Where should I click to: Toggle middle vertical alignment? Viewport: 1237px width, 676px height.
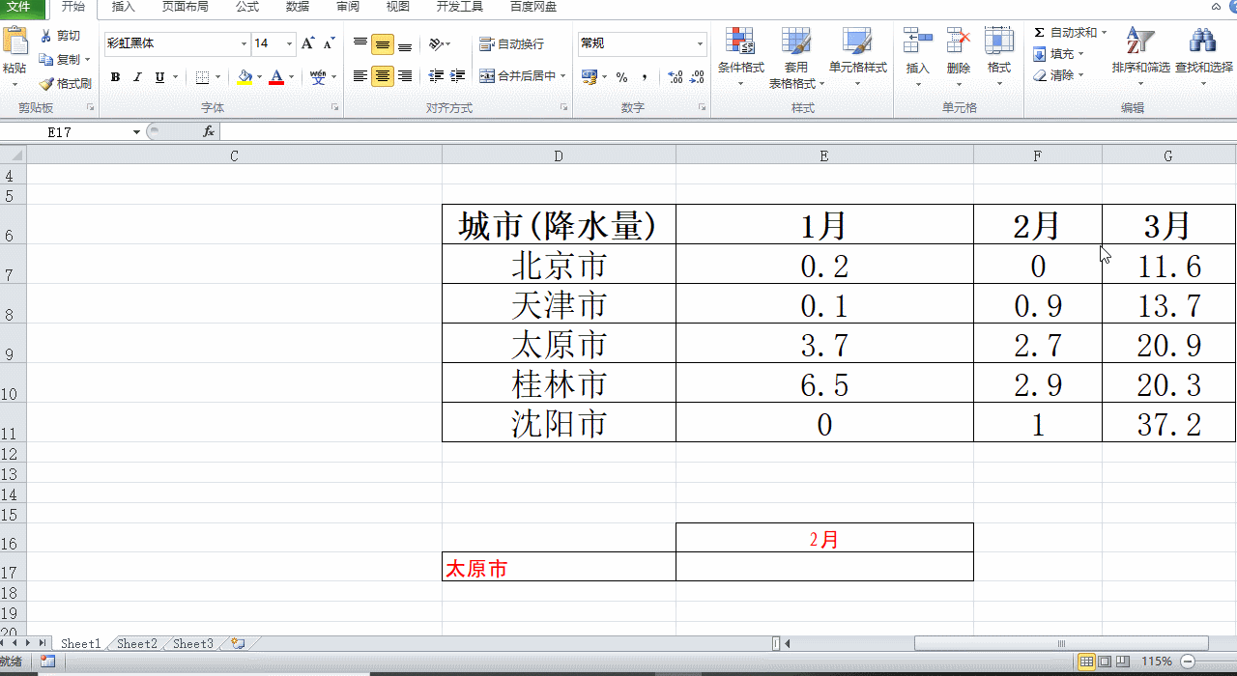383,44
